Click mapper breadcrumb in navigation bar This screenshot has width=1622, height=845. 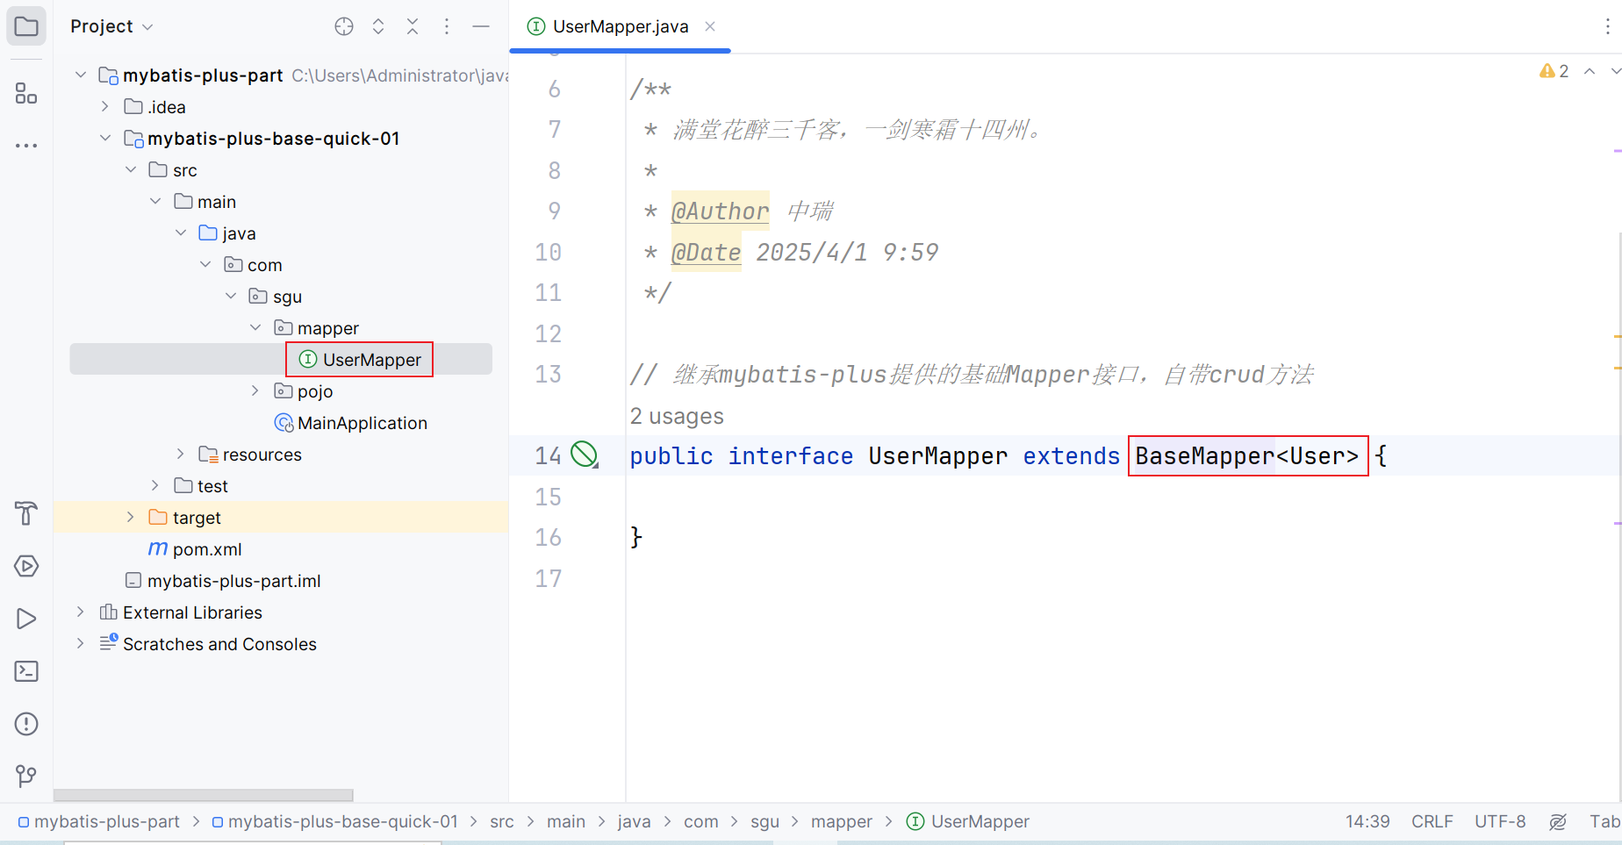click(842, 822)
